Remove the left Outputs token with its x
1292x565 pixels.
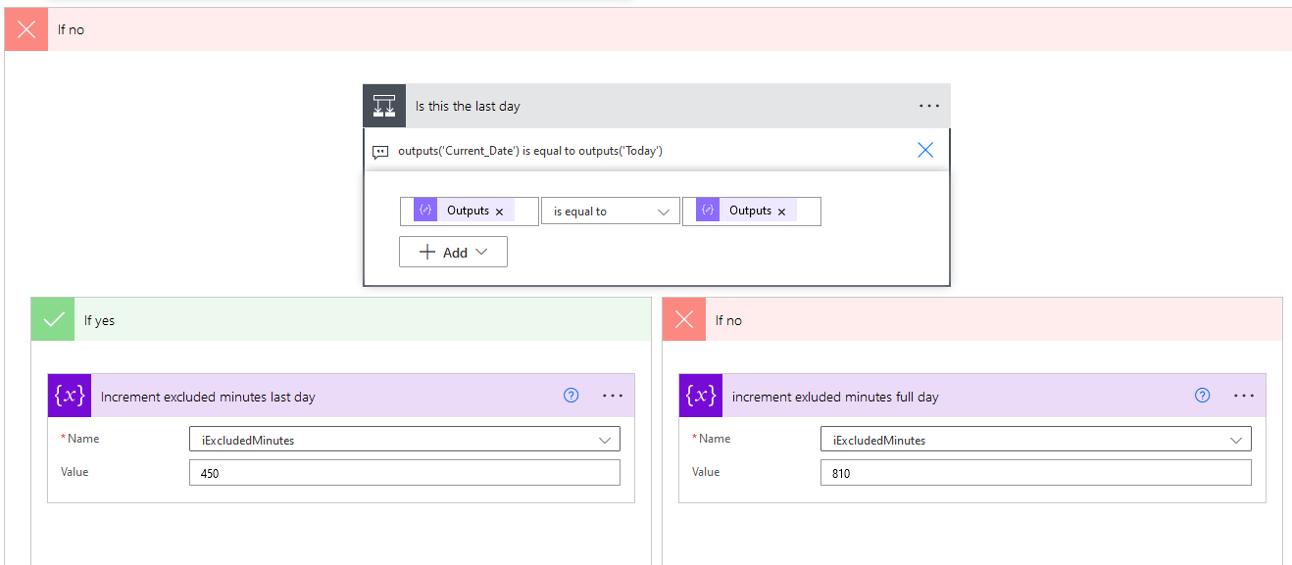[x=499, y=210]
